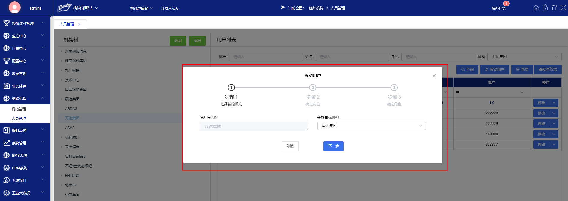Open 机构管理 in the sidebar
This screenshot has width=568, height=201.
19,109
